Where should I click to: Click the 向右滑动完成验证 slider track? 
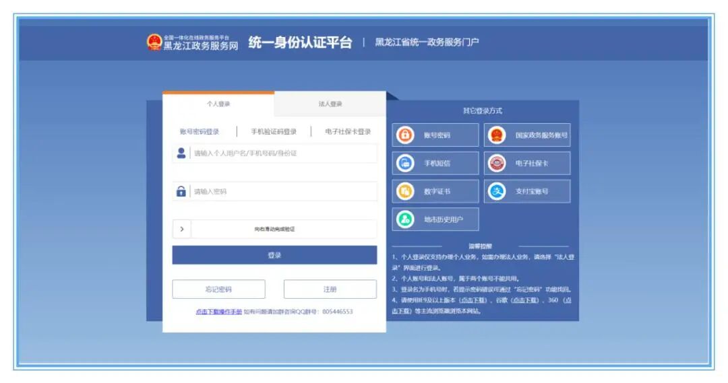pyautogui.click(x=274, y=229)
